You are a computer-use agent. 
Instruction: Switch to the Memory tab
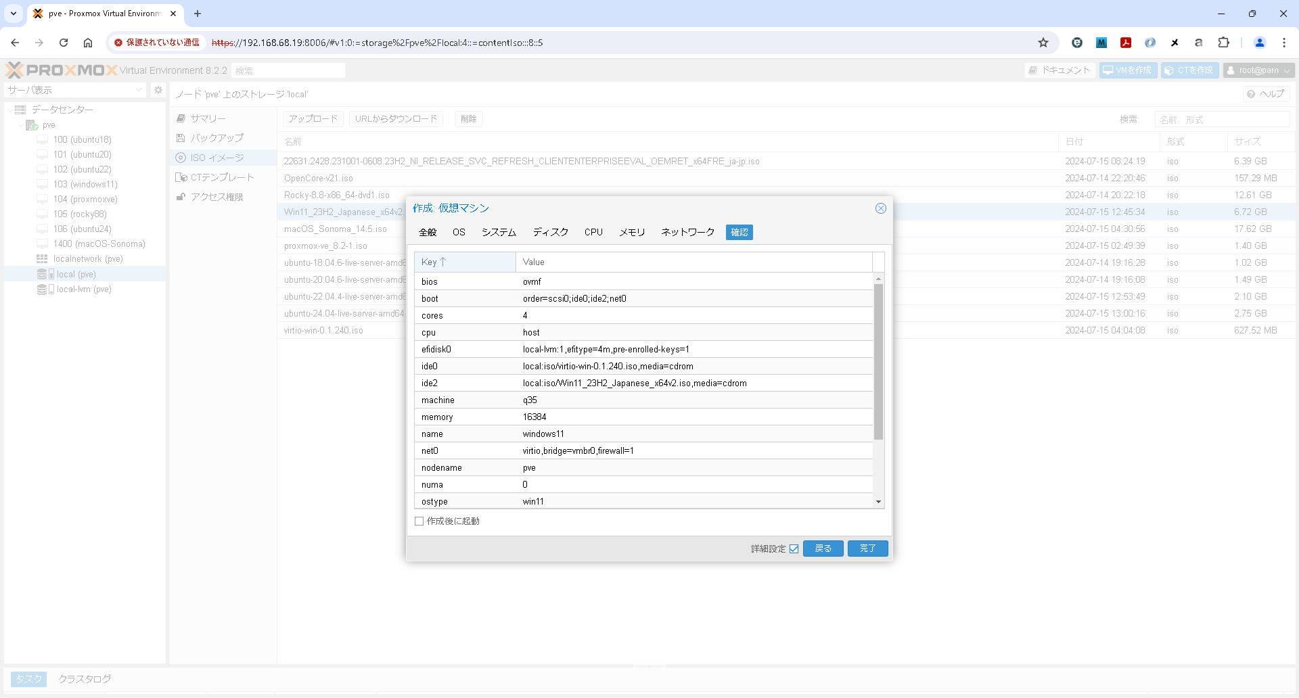(632, 233)
